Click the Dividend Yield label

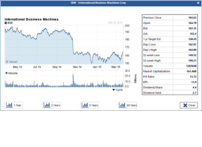tap(152, 93)
